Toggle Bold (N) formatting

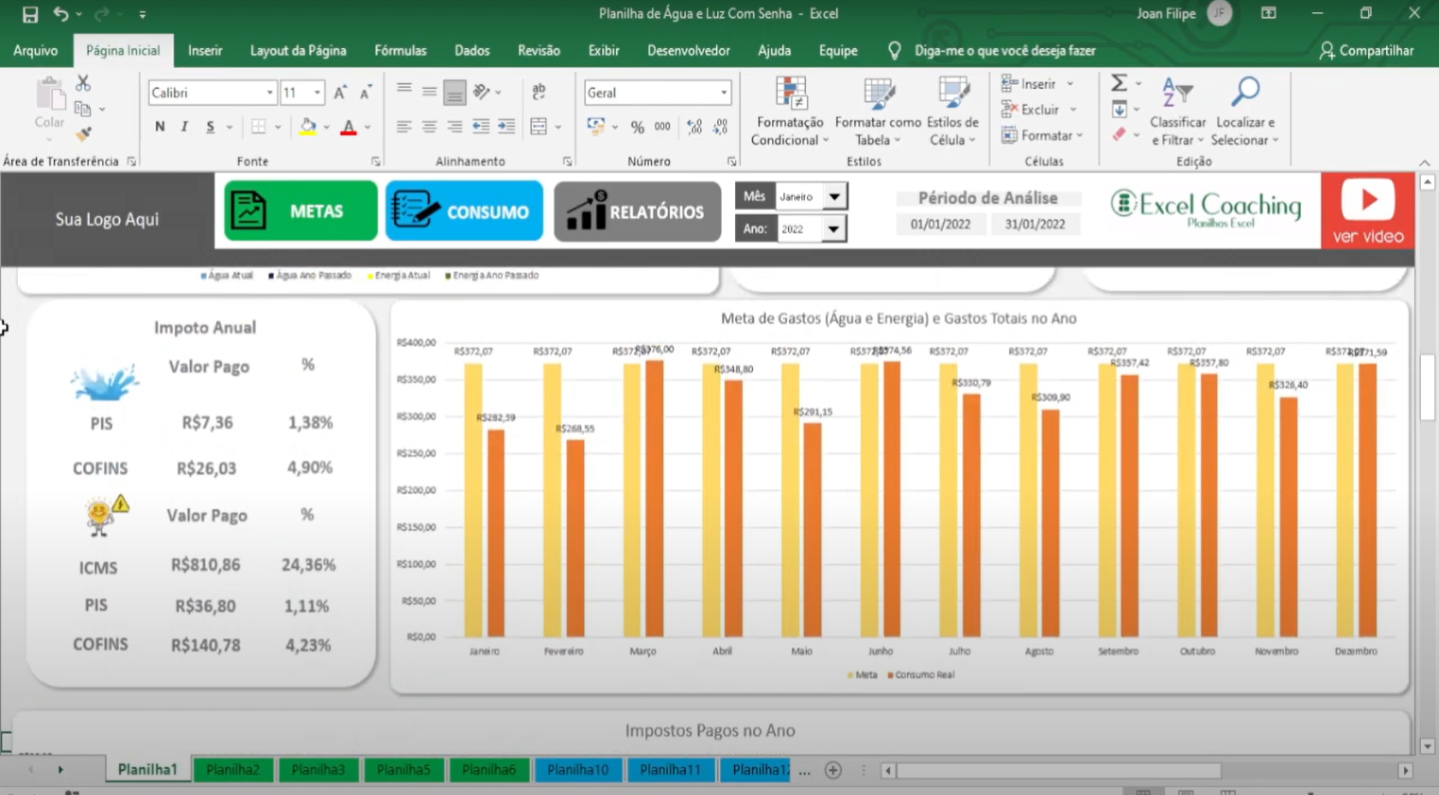tap(159, 127)
